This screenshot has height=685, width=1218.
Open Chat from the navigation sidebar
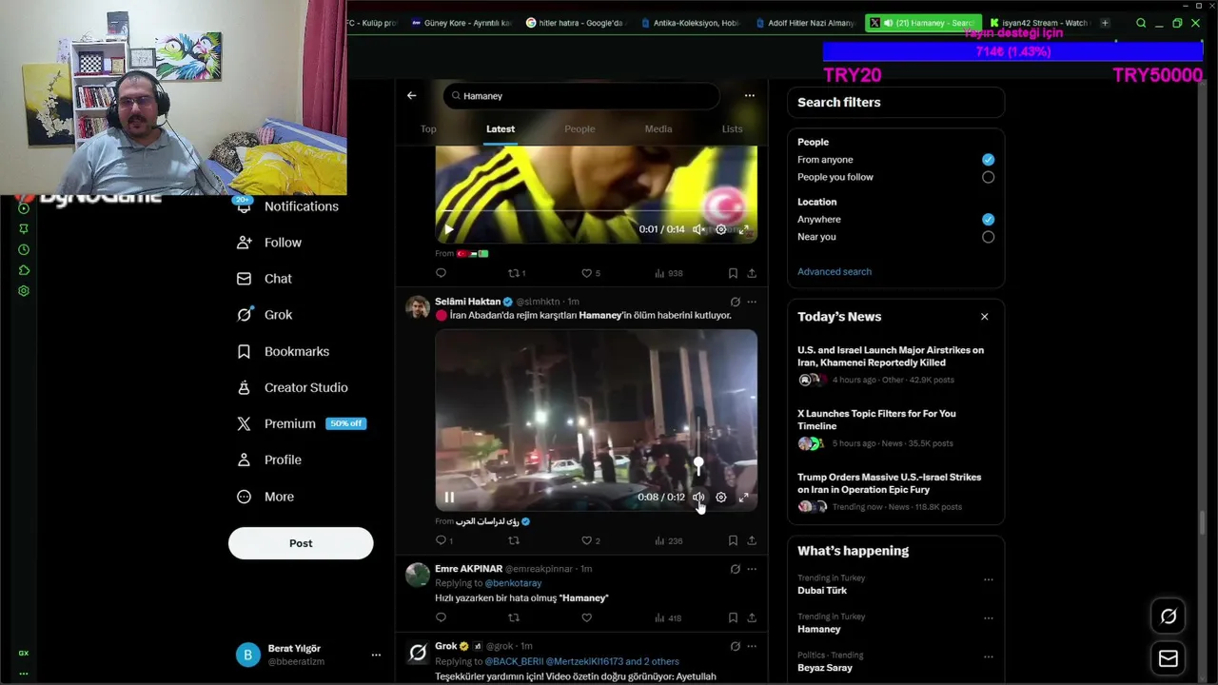click(x=265, y=279)
